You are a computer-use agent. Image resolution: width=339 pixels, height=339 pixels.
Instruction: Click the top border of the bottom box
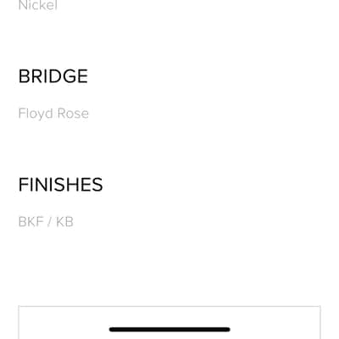169,306
